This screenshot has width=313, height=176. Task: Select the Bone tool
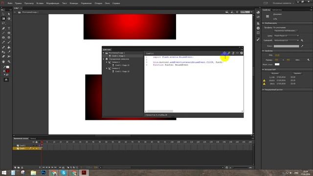(x=3, y=47)
